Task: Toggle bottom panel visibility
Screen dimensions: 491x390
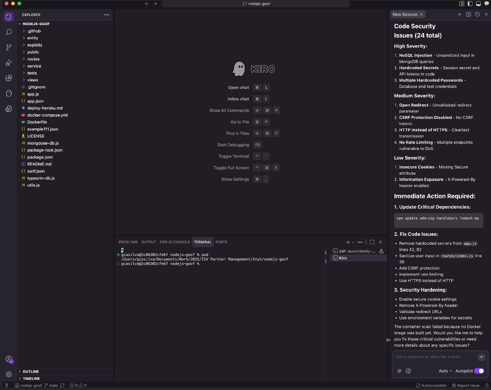Action: pos(478,4)
